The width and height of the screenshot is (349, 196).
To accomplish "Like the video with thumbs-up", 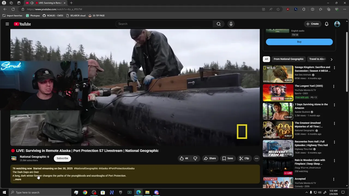I will (184, 158).
